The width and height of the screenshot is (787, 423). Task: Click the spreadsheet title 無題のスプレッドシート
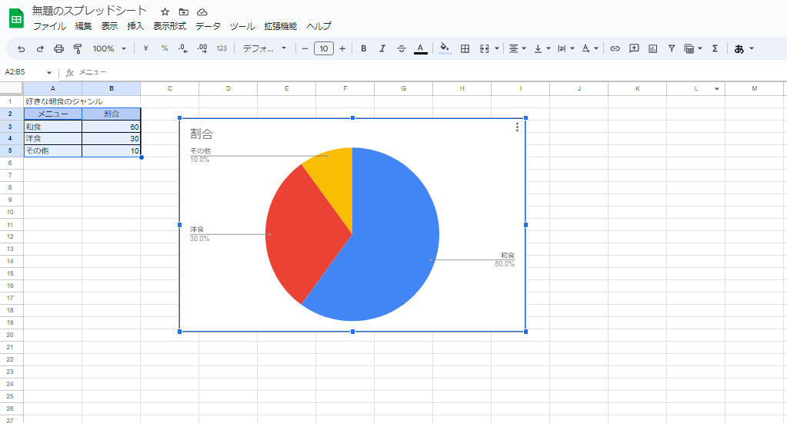pyautogui.click(x=89, y=11)
